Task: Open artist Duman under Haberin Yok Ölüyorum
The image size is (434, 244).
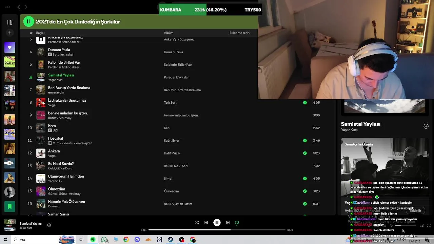Action: click(x=53, y=206)
